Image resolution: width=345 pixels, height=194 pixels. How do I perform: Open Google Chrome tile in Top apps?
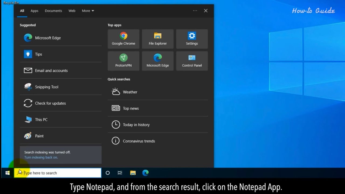click(123, 39)
